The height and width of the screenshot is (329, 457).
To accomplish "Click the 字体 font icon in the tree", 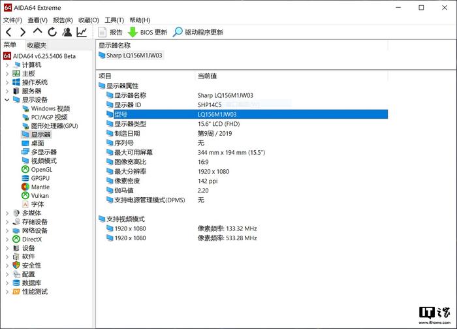I will [x=25, y=204].
